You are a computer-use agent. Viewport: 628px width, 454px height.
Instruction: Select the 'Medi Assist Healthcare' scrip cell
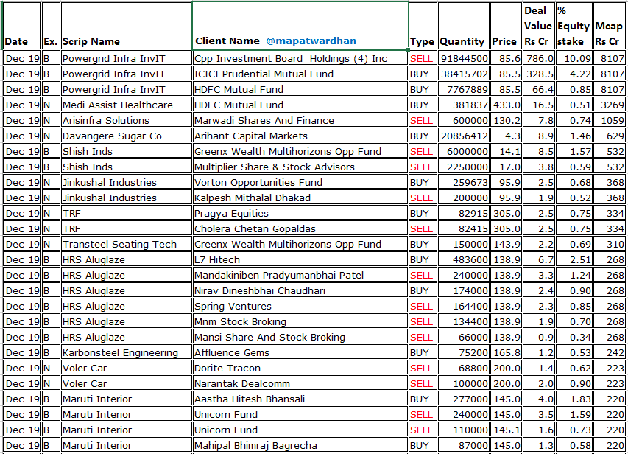pos(126,105)
